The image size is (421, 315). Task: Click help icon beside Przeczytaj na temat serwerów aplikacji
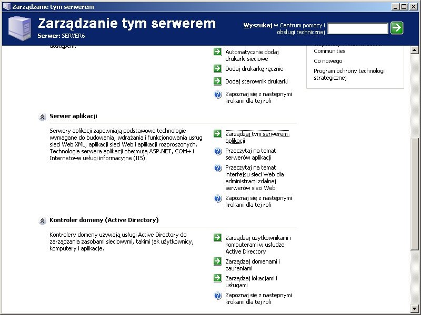218,151
